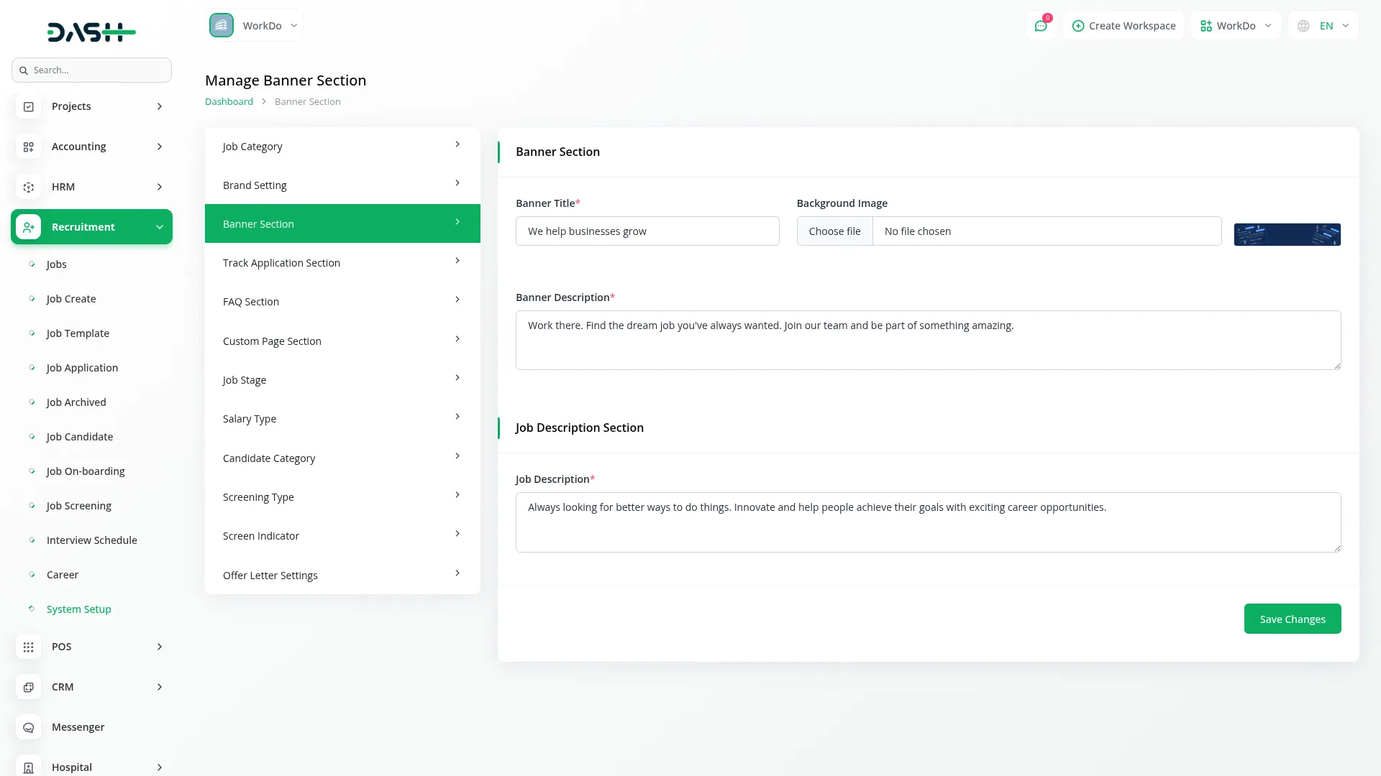Click the Choose file button
The width and height of the screenshot is (1381, 776).
[x=834, y=231]
